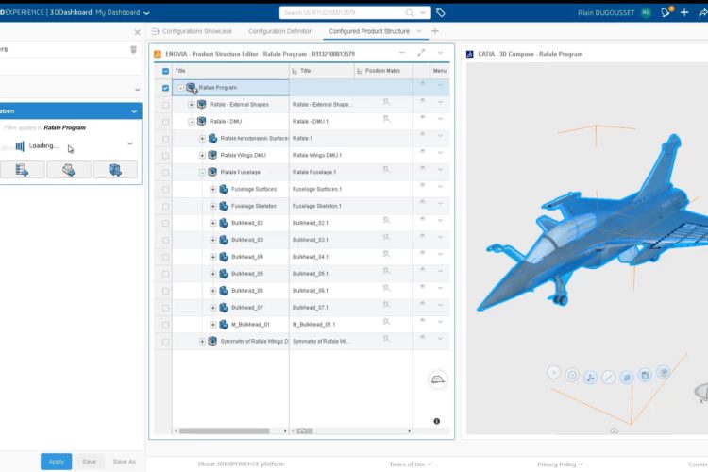Click the Menu column header
The image size is (708, 472).
click(439, 71)
